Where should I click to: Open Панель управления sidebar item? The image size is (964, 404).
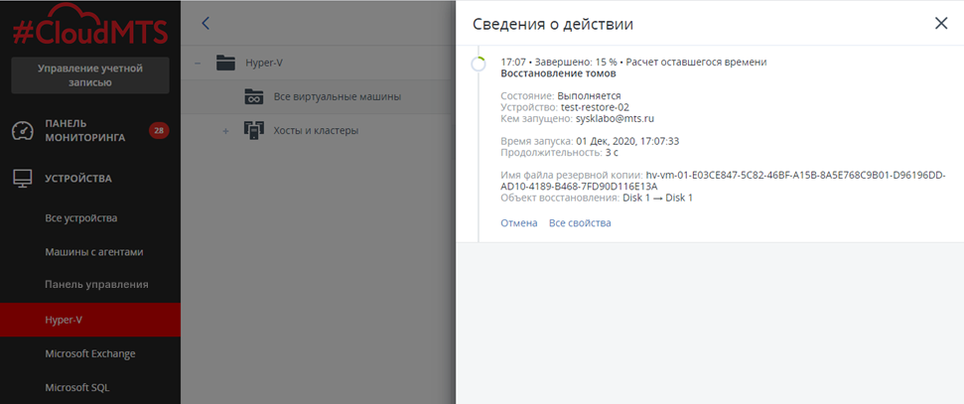[x=96, y=285]
